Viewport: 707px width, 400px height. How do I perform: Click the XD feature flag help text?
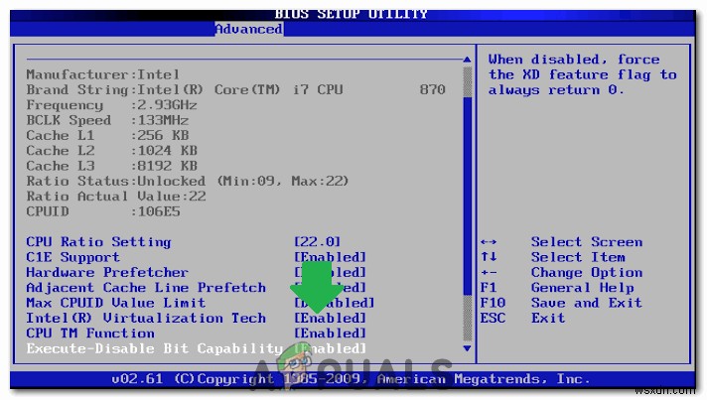coord(583,74)
